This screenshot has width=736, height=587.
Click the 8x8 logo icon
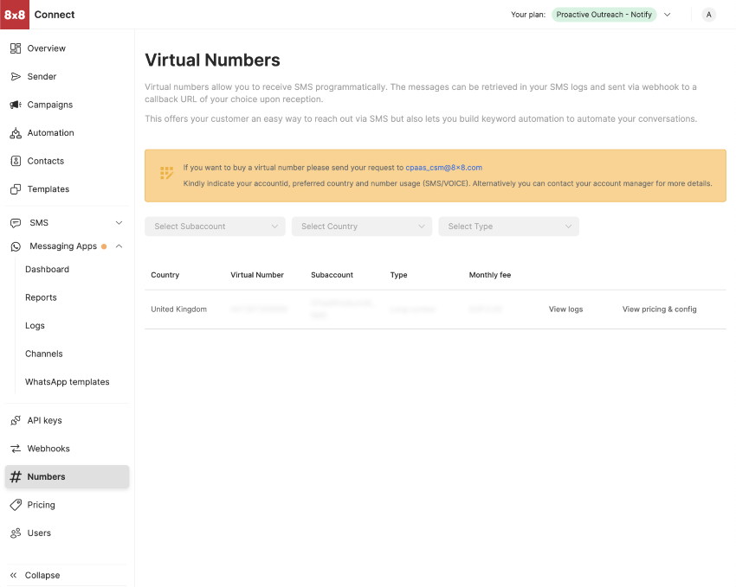[15, 15]
